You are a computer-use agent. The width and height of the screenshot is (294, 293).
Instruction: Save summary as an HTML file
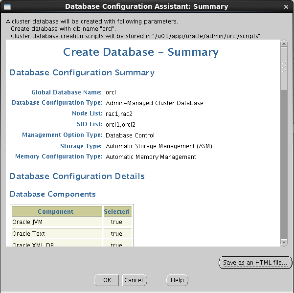[x=255, y=263]
